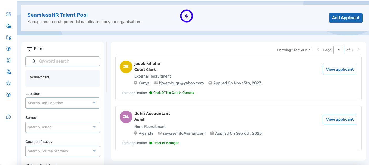Click the None Recruitment text
The width and height of the screenshot is (369, 165).
pyautogui.click(x=150, y=126)
